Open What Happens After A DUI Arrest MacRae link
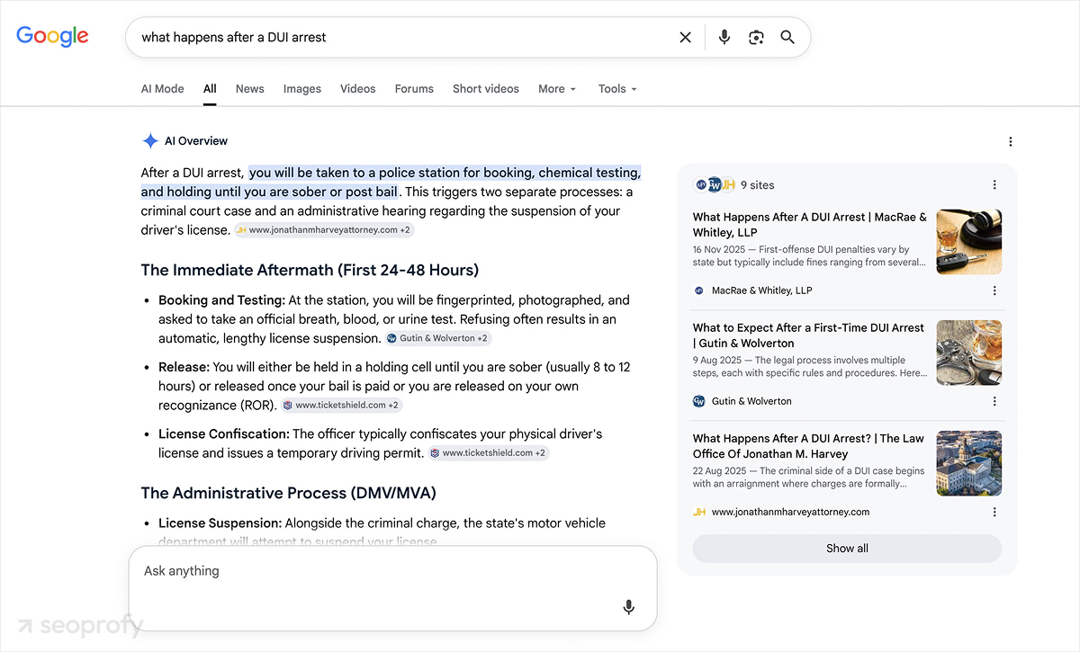1080x652 pixels. click(809, 225)
